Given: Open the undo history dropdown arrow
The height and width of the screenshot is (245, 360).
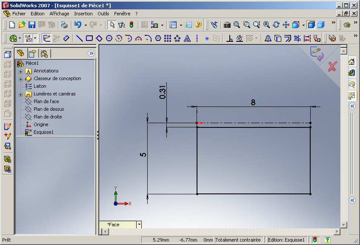Looking at the screenshot, I should point(86,25).
